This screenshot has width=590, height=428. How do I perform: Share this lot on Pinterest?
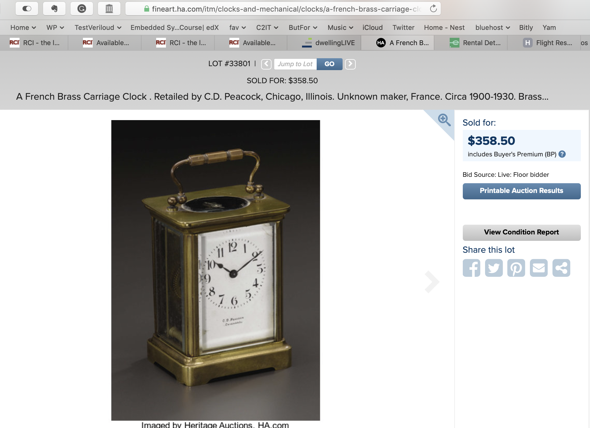tap(516, 268)
